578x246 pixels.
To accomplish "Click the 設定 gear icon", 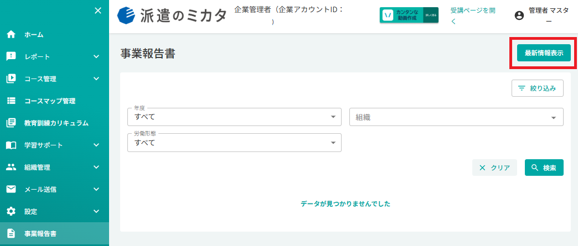I will [11, 211].
